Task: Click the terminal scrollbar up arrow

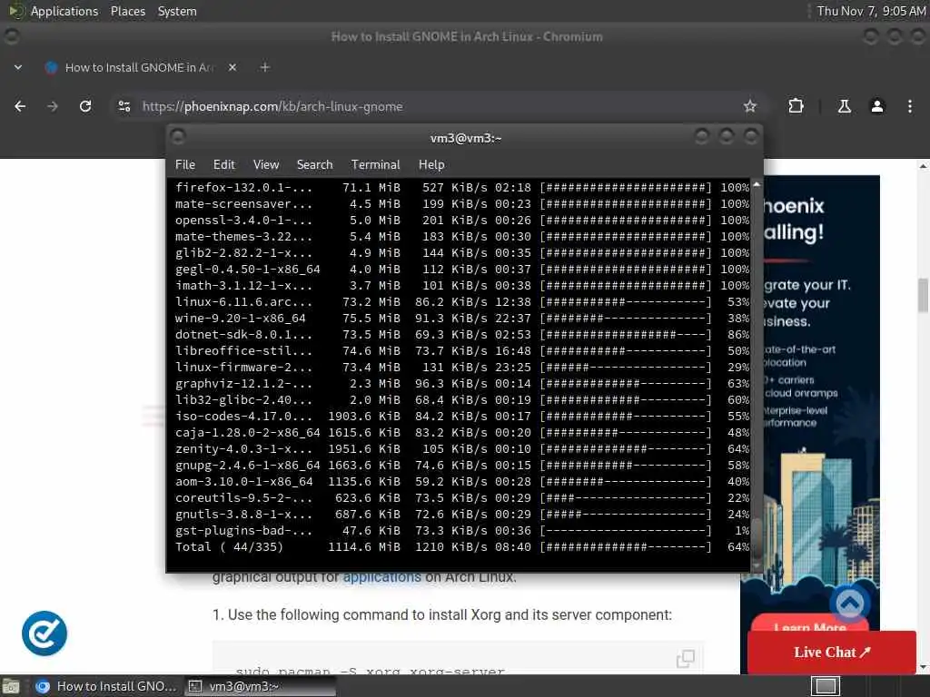Action: click(x=757, y=185)
